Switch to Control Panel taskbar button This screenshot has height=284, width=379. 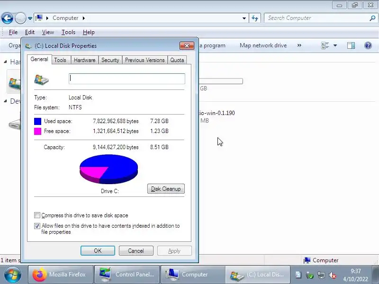127,275
